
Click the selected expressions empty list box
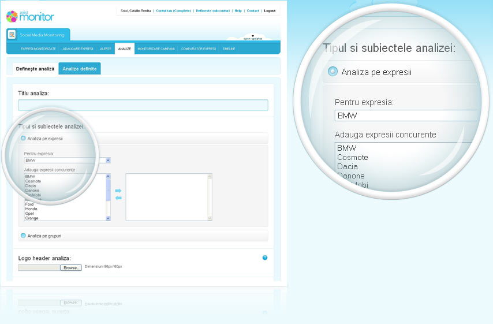[x=167, y=198]
